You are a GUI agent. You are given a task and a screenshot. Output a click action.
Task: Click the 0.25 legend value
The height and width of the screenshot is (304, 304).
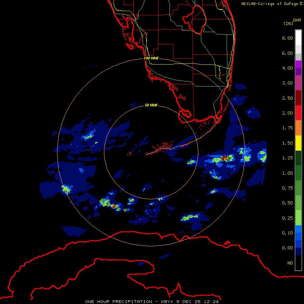coord(287,218)
